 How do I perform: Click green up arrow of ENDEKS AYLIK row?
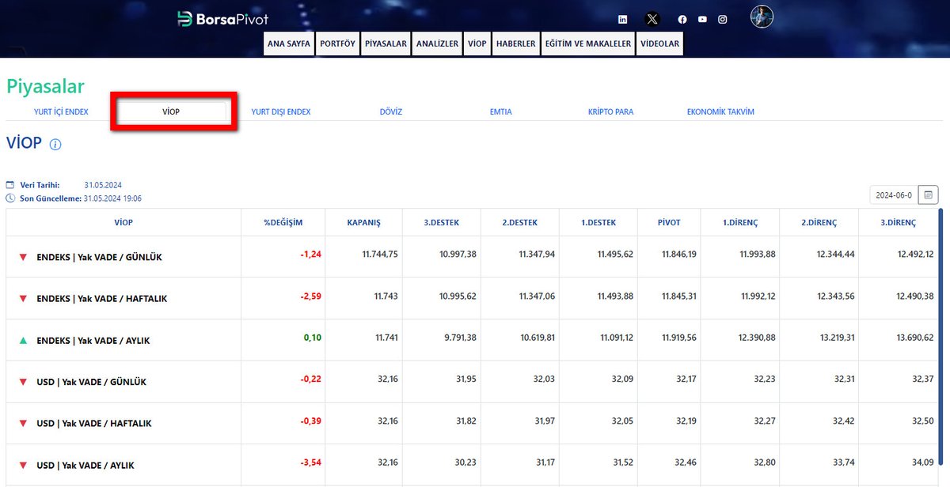coord(23,340)
